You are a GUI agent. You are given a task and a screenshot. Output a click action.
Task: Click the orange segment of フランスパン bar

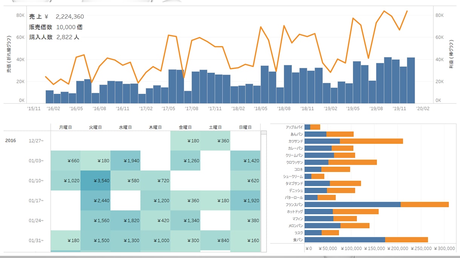tap(425, 205)
